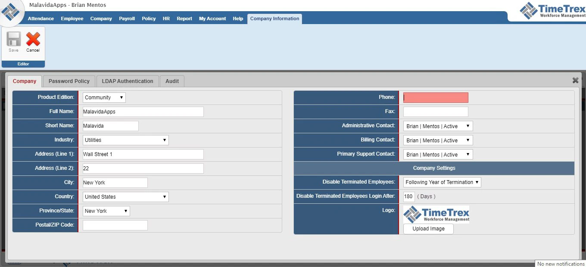Open the Policy menu
The width and height of the screenshot is (586, 267).
(x=149, y=18)
